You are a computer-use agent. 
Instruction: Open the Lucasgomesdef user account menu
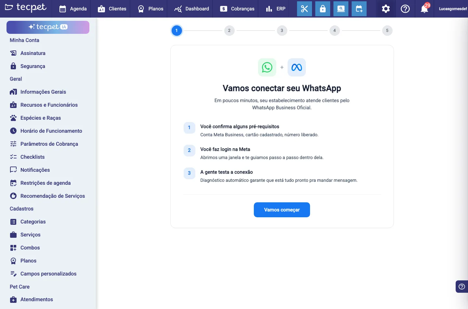click(453, 9)
